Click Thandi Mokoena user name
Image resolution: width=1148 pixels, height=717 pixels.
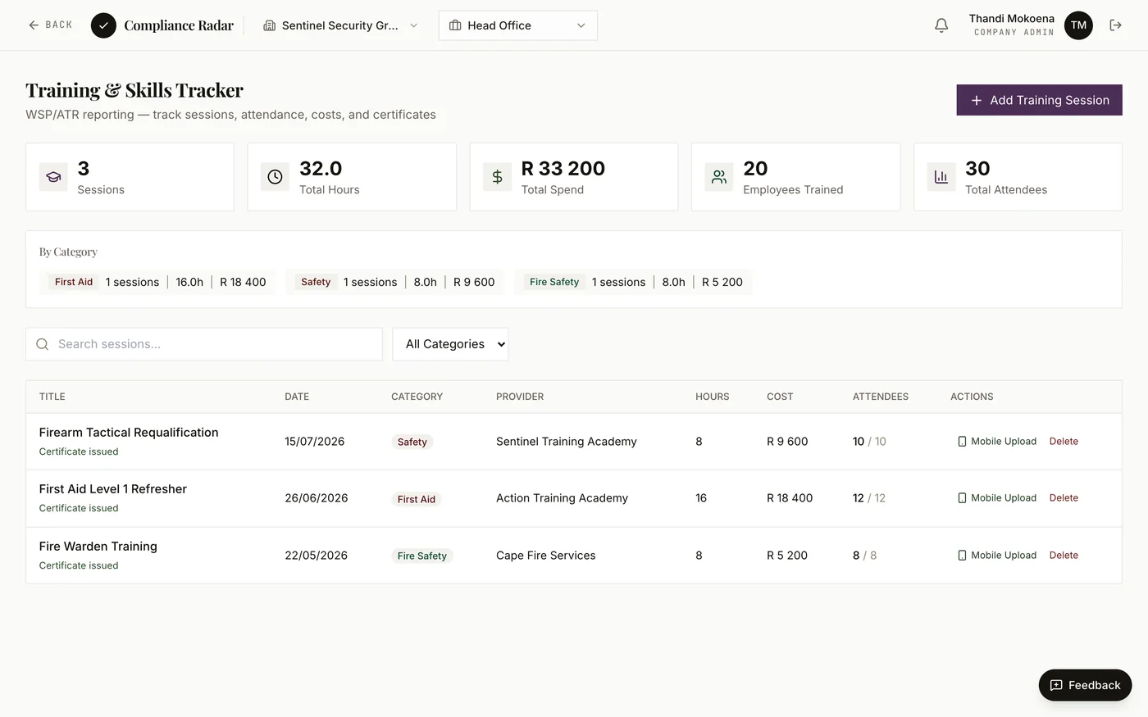pos(1012,19)
